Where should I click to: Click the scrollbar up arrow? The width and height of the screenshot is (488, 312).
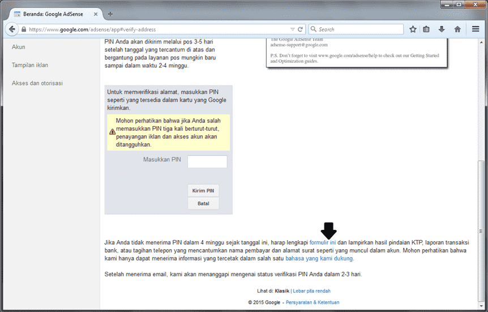(x=481, y=42)
